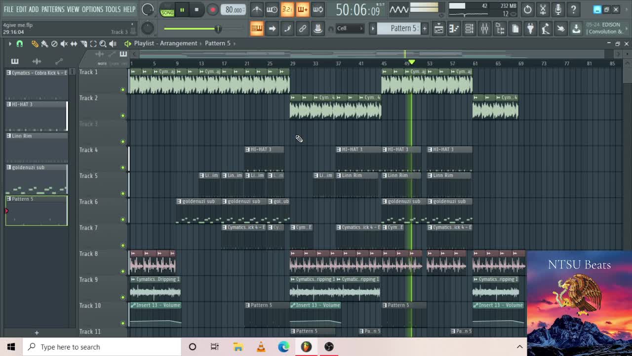The width and height of the screenshot is (632, 356).
Task: Click the Pattern 5 breadcrumb in playlist title
Action: point(218,44)
